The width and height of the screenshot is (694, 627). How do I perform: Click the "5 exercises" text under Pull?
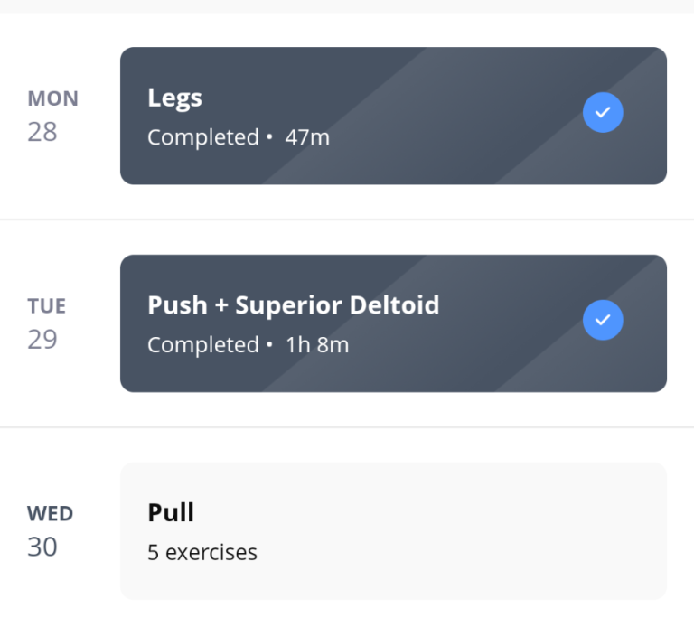tap(202, 552)
